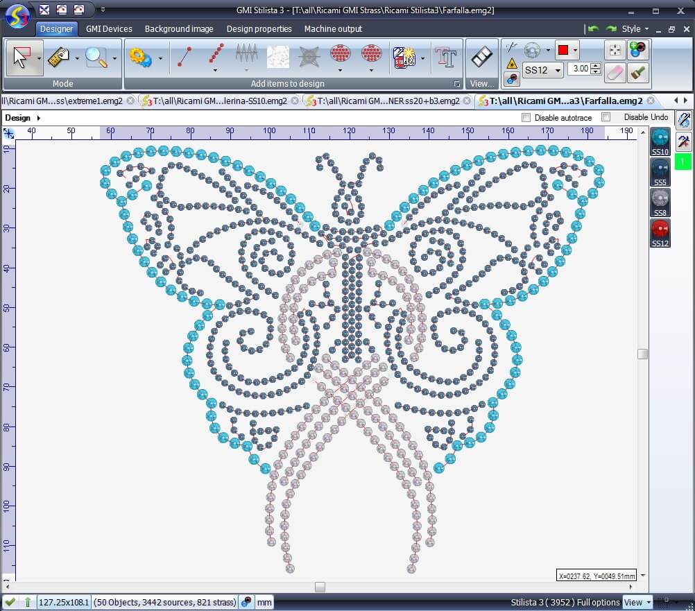Screen dimensions: 695x611
Task: Toggle the laser warning icon
Action: click(x=511, y=64)
